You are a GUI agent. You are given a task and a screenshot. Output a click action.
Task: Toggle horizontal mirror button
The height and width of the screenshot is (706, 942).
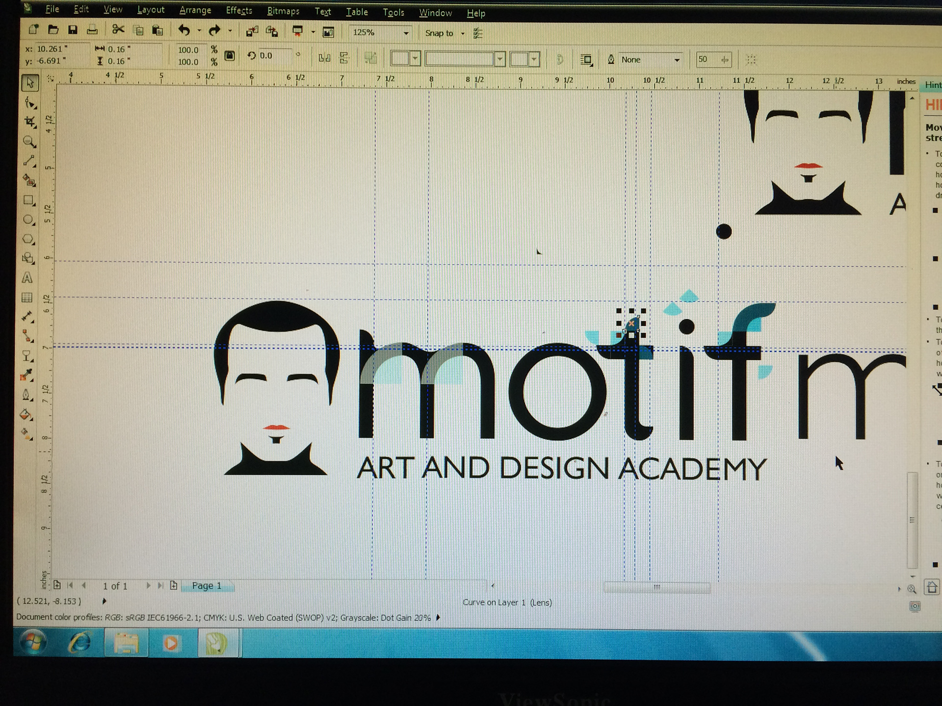pos(324,58)
